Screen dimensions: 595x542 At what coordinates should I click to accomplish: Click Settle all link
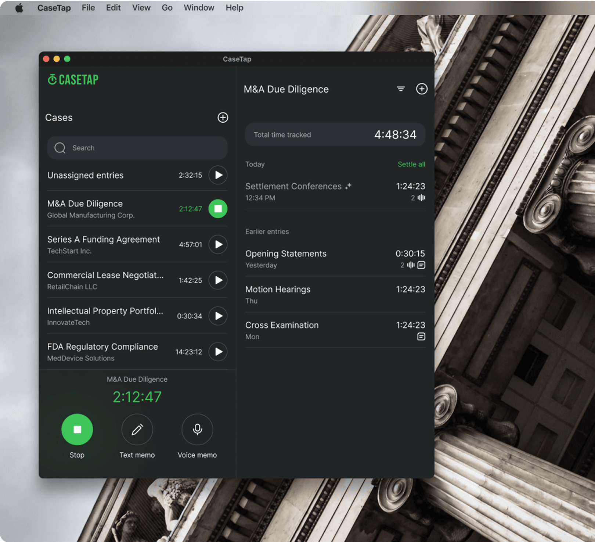(411, 164)
